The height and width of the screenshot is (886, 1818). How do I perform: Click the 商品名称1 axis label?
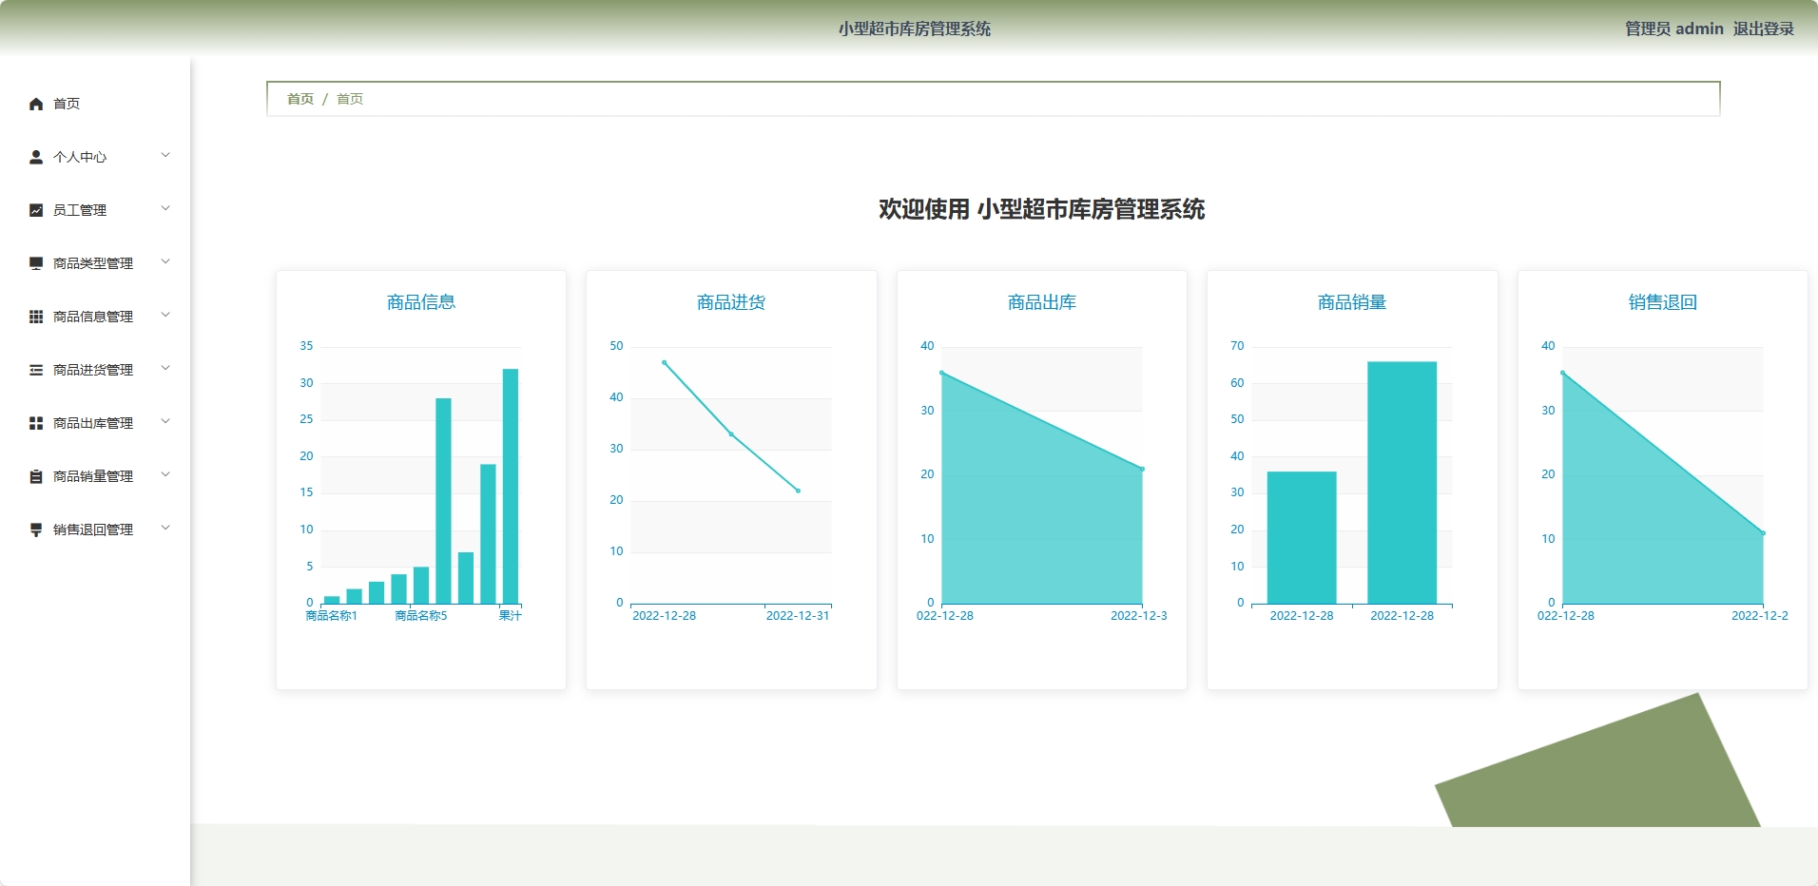pos(331,616)
